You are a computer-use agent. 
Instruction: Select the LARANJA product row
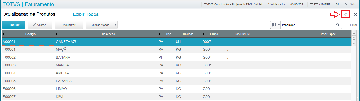coord(177,81)
